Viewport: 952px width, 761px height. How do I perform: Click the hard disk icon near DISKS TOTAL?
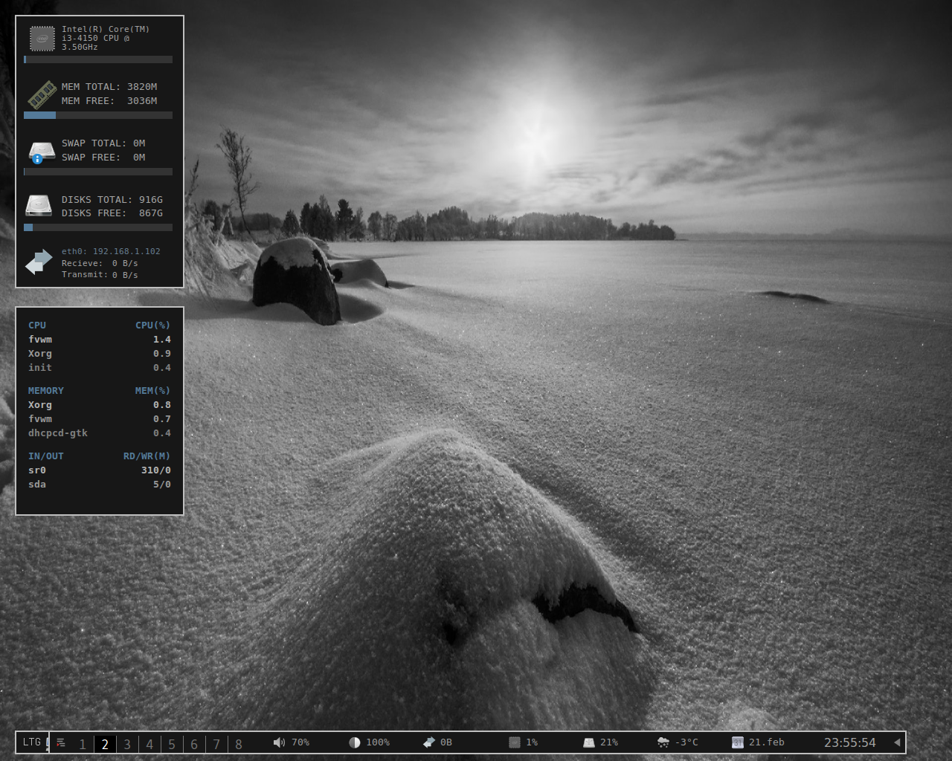[x=39, y=206]
